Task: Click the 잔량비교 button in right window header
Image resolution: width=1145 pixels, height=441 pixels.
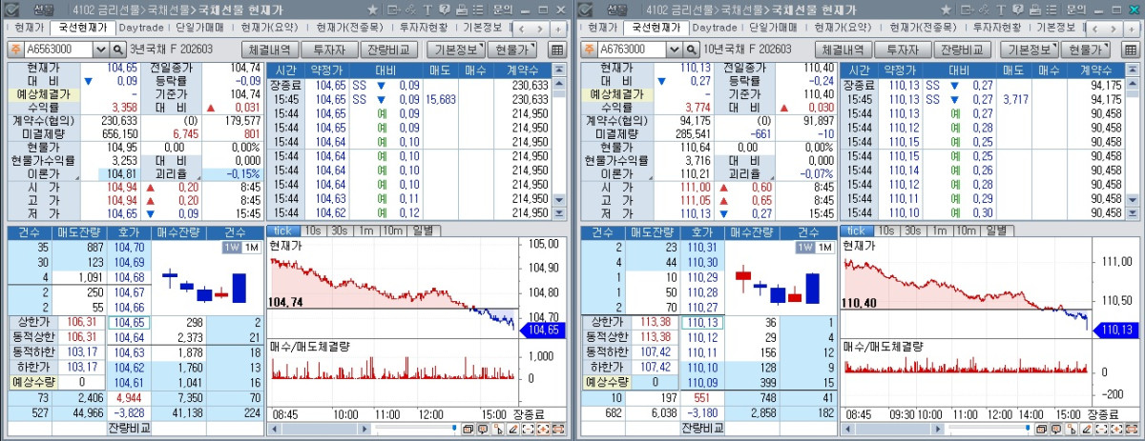Action: tap(962, 50)
